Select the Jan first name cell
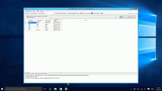Image resolution: width=162 pixels, height=91 pixels. tap(32, 30)
